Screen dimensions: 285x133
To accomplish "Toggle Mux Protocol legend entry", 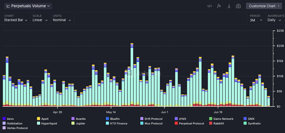I will pos(151,123).
